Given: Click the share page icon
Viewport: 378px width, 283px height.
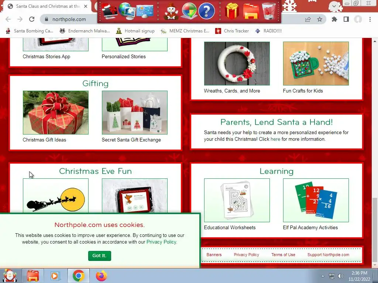Looking at the screenshot, I should [x=308, y=19].
